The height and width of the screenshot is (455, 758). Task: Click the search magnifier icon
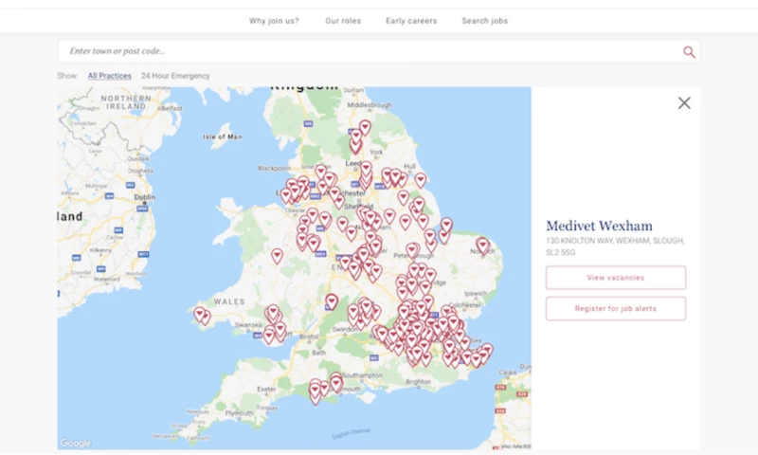(x=689, y=52)
